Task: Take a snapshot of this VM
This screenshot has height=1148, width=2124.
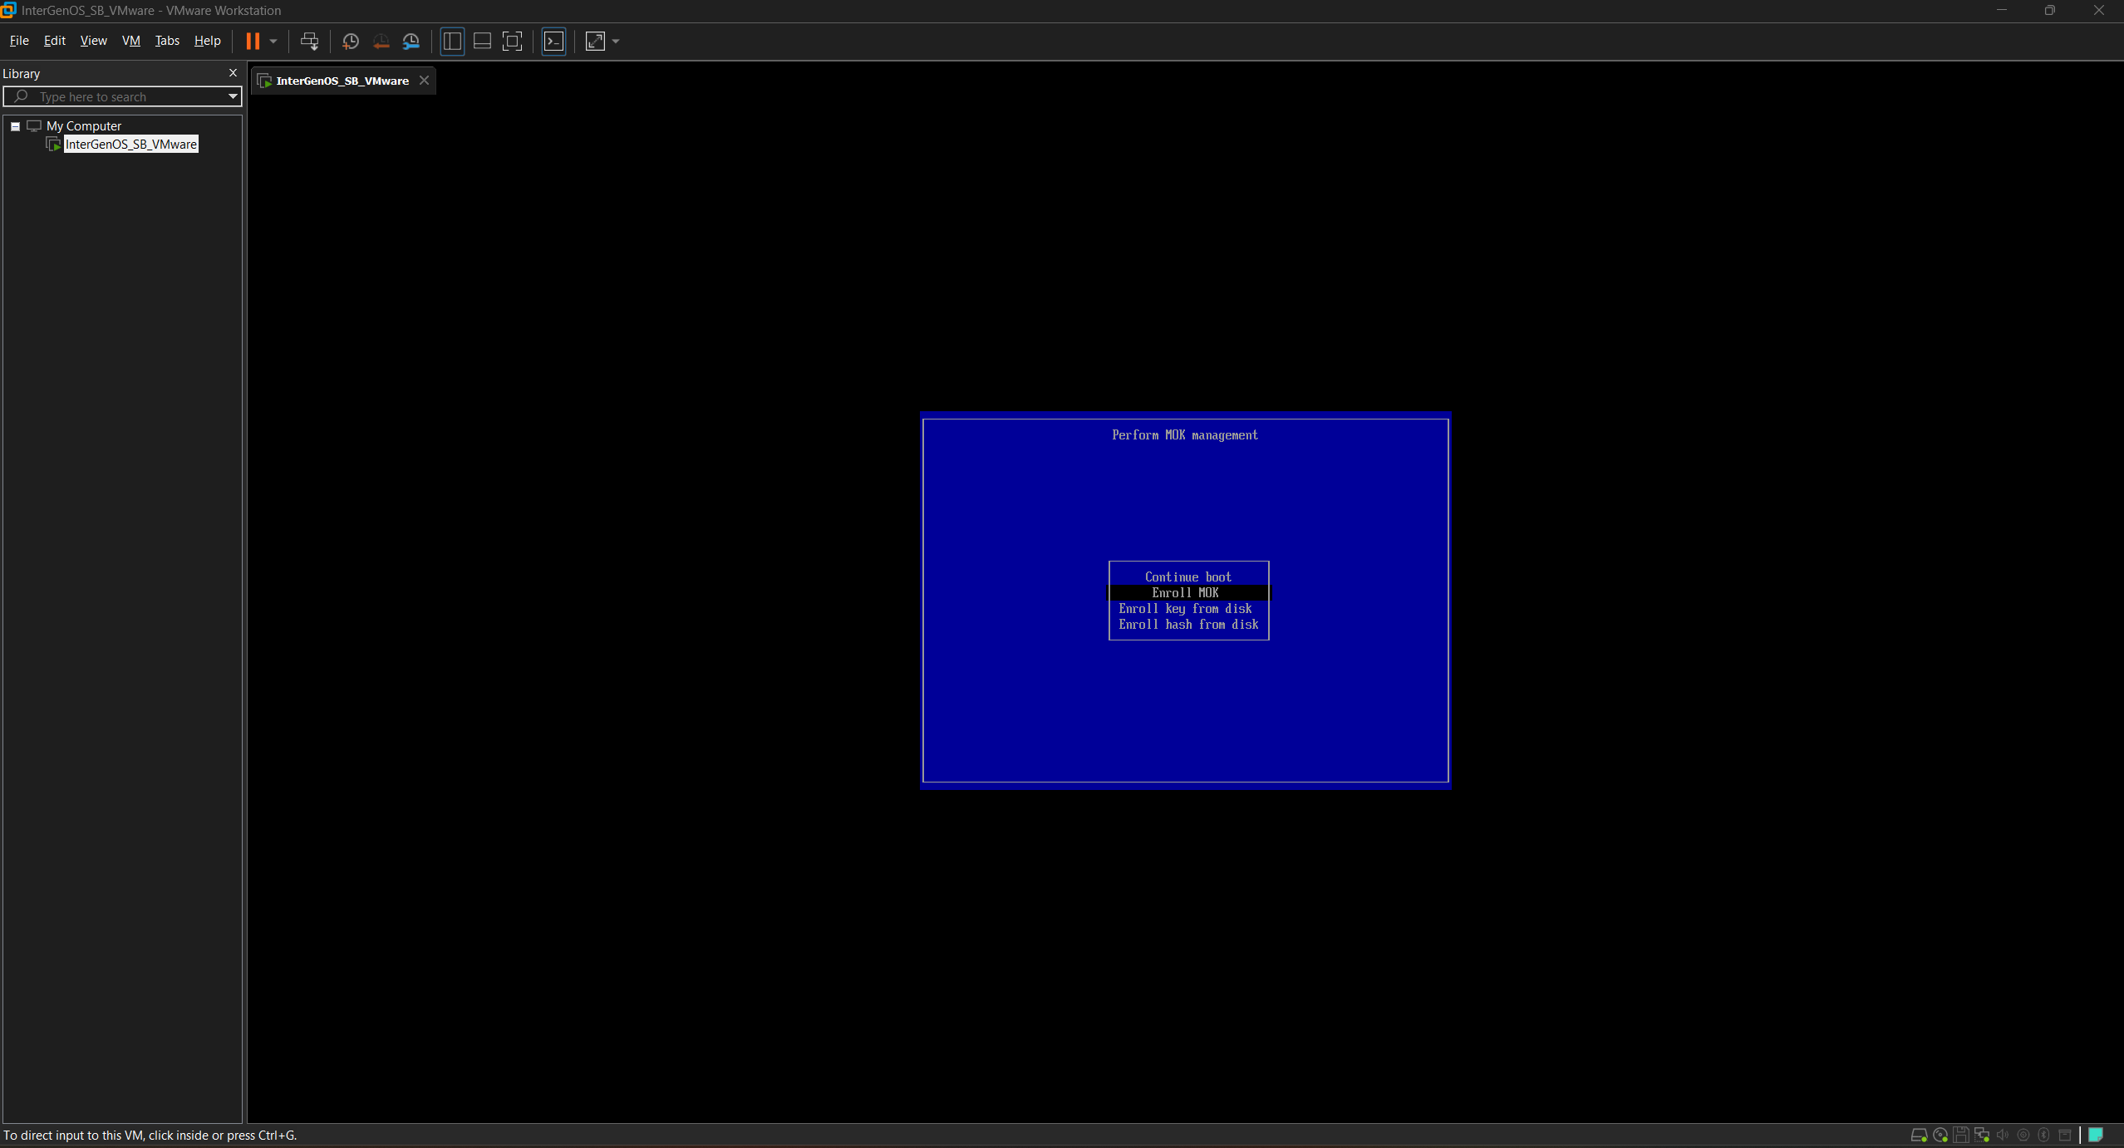Action: pyautogui.click(x=351, y=41)
